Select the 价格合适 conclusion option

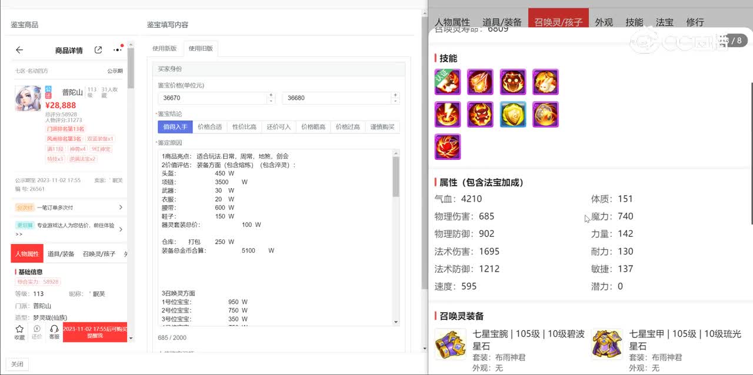(x=209, y=126)
